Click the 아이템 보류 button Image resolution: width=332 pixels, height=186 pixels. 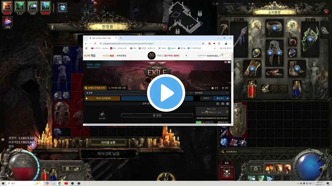108,142
